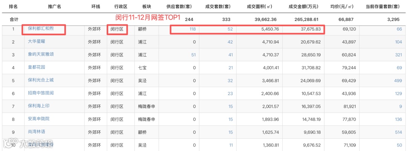Click the 板块 column header
Viewport: 407px width, 151px height.
(147, 6)
